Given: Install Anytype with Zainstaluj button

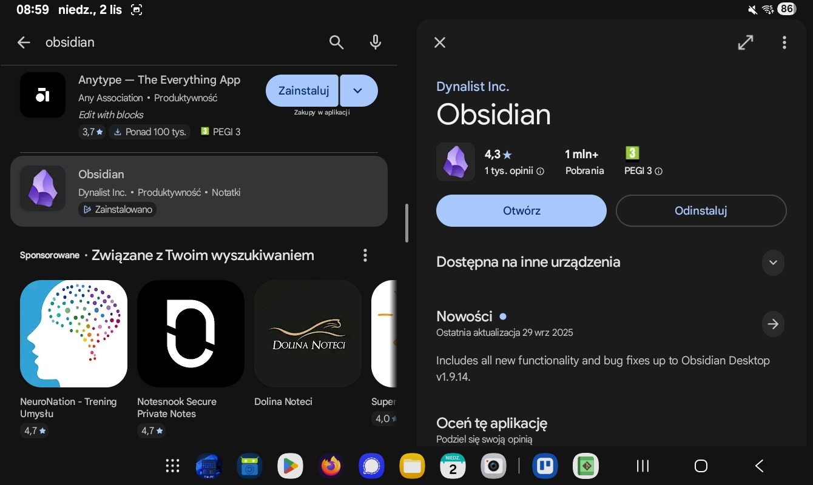Looking at the screenshot, I should tap(303, 91).
